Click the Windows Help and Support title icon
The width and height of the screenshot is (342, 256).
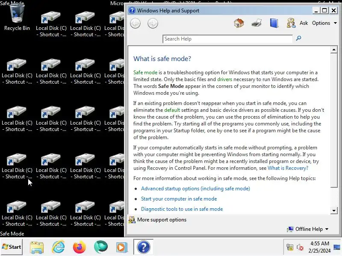132,10
